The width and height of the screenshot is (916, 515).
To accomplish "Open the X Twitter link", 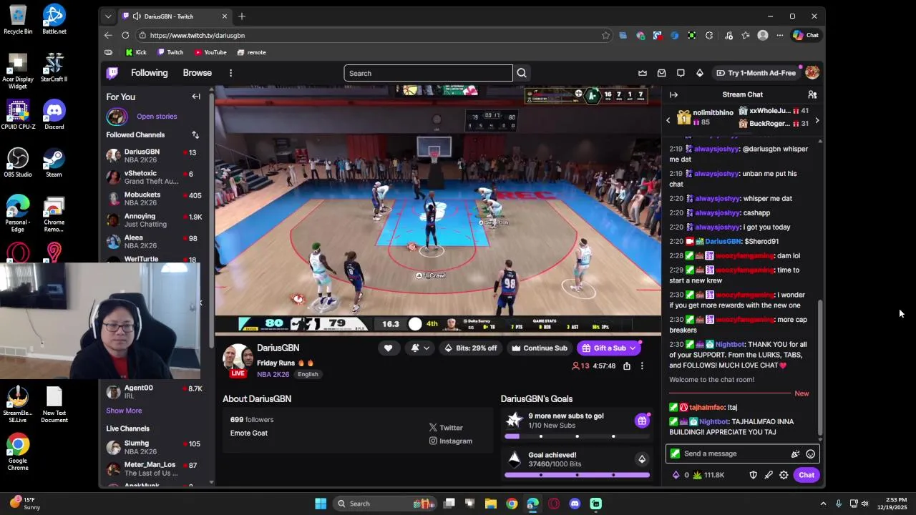I will pos(446,428).
